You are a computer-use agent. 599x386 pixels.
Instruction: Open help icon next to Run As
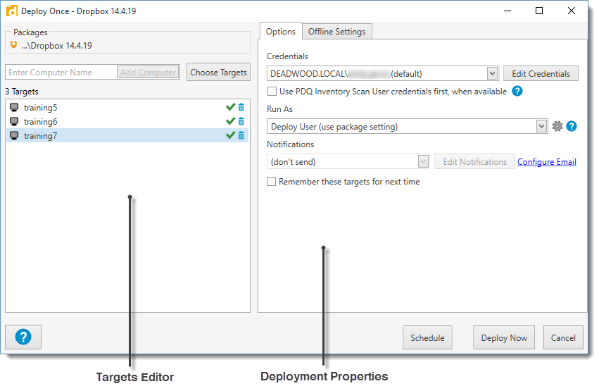tap(572, 127)
